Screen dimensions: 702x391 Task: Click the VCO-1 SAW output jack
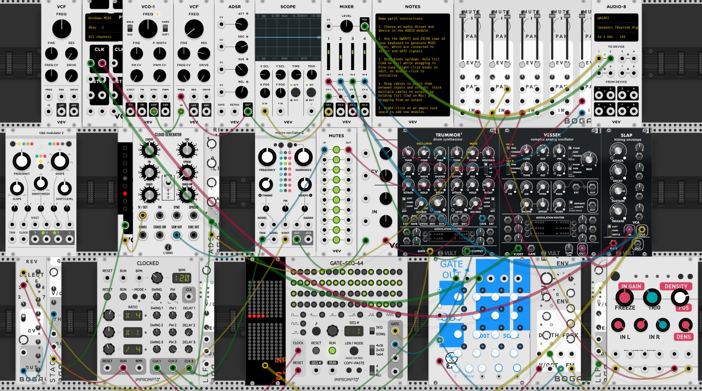154,112
